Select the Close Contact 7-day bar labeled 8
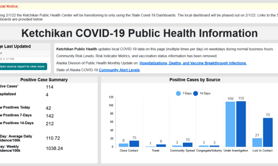Viewport: 278px width, 166px height. (x=124, y=145)
